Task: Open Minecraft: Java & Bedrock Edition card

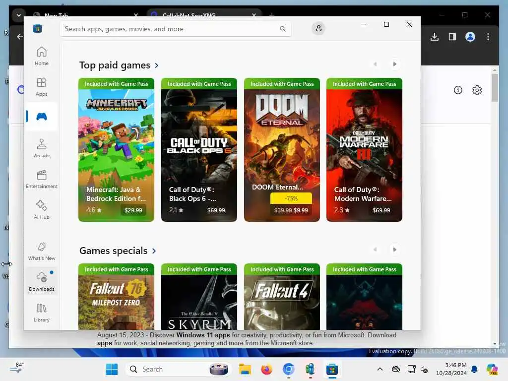Action: [x=116, y=150]
